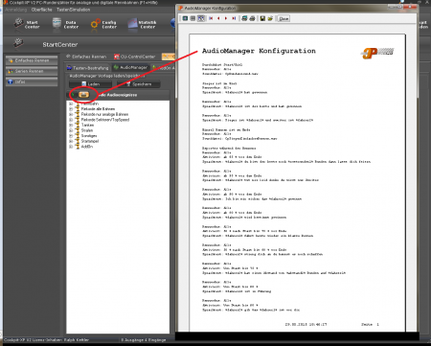Go to the next preview page
431x346 pixels.
[226, 18]
